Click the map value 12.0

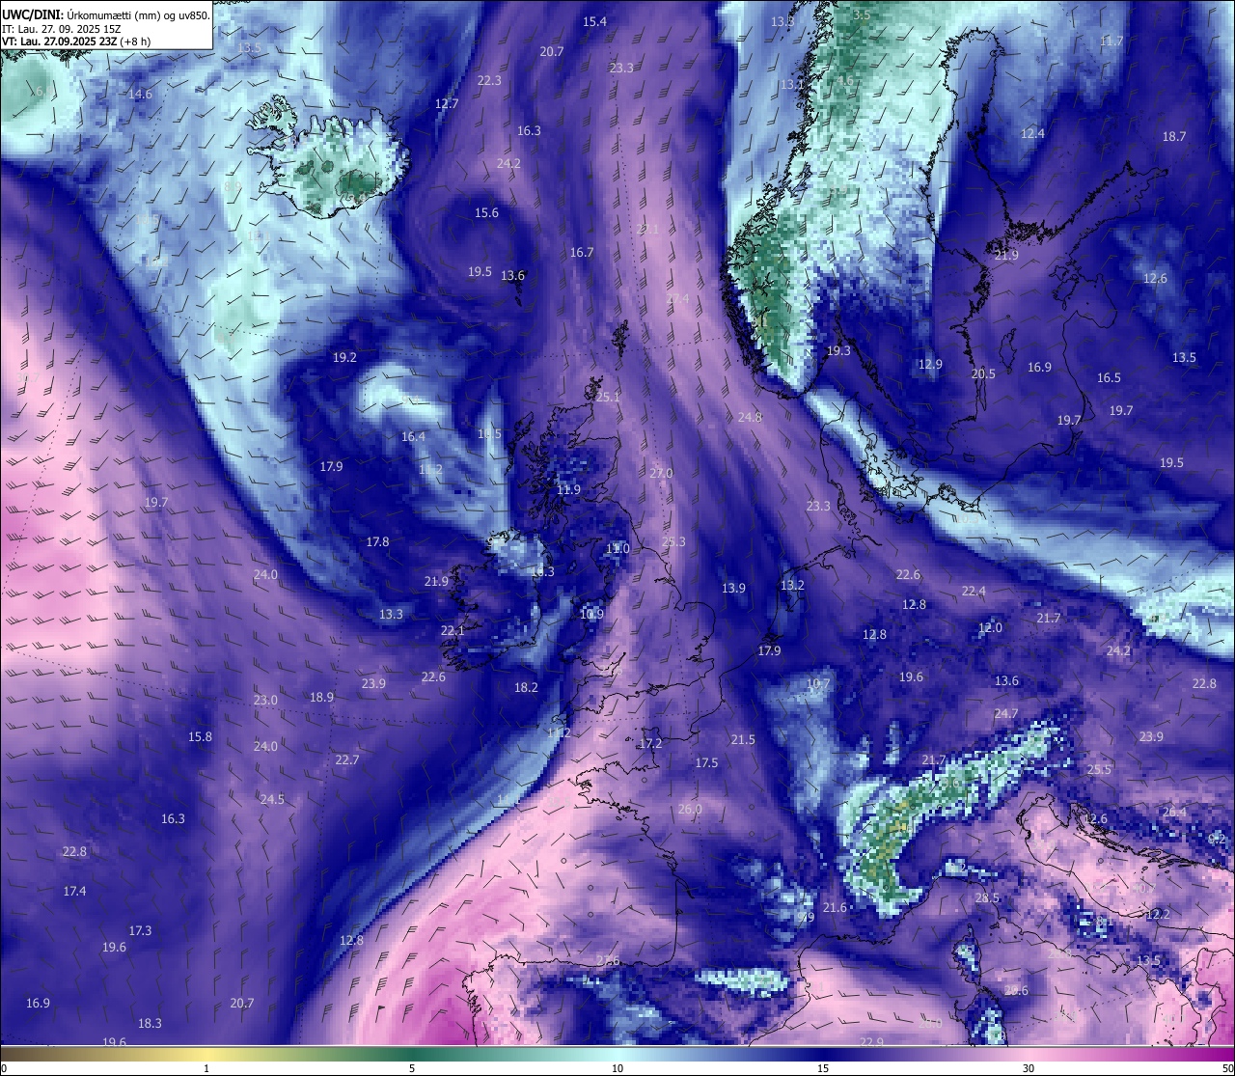click(x=990, y=627)
